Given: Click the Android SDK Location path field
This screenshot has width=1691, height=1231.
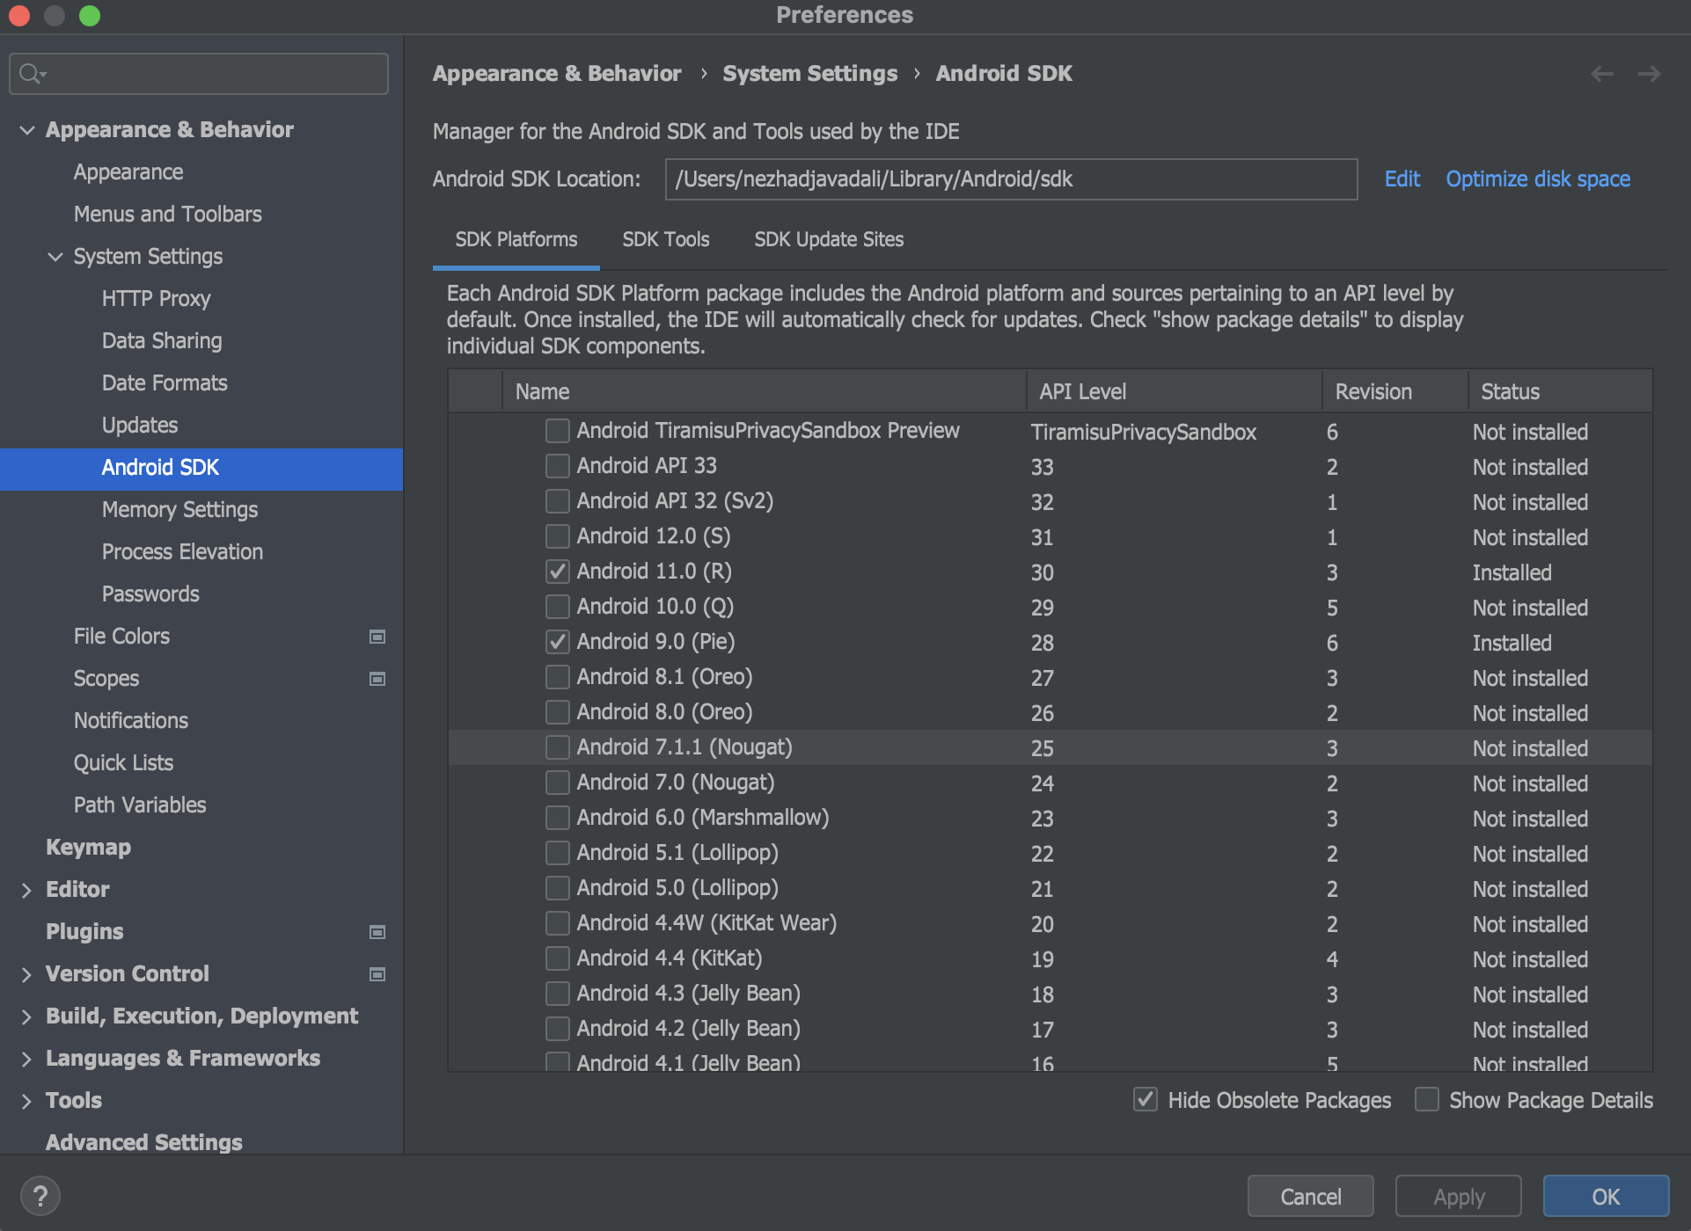Looking at the screenshot, I should (1011, 179).
